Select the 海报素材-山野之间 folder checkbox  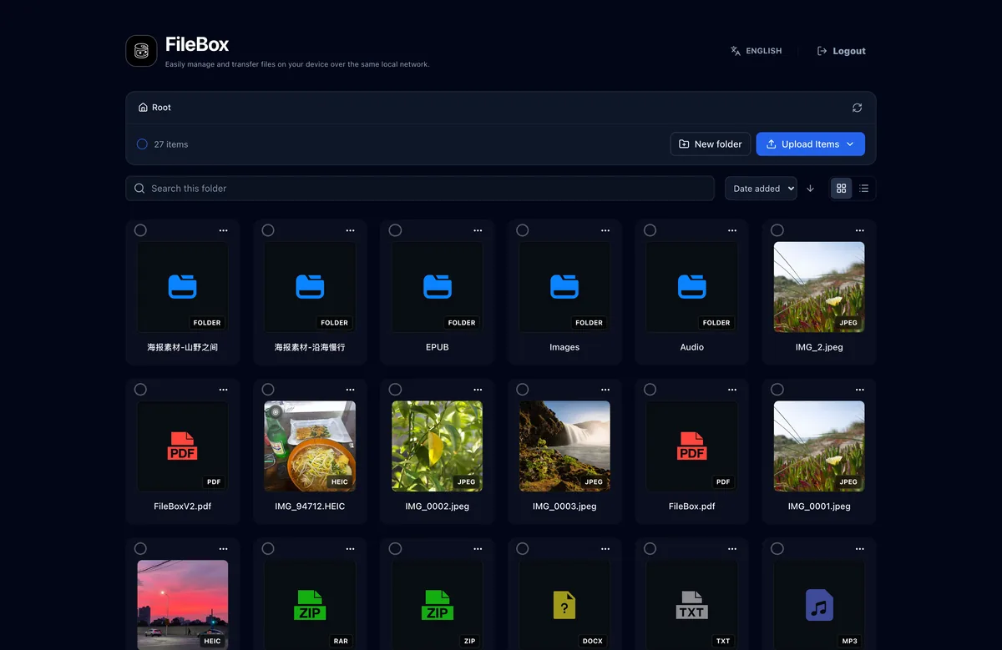(x=140, y=230)
